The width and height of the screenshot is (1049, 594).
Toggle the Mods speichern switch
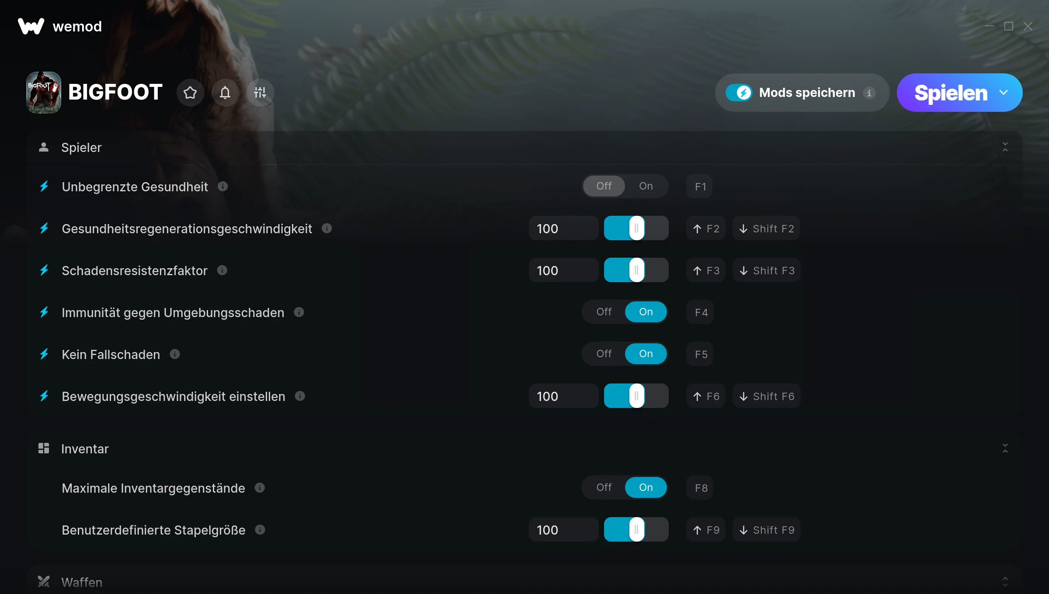pos(739,93)
